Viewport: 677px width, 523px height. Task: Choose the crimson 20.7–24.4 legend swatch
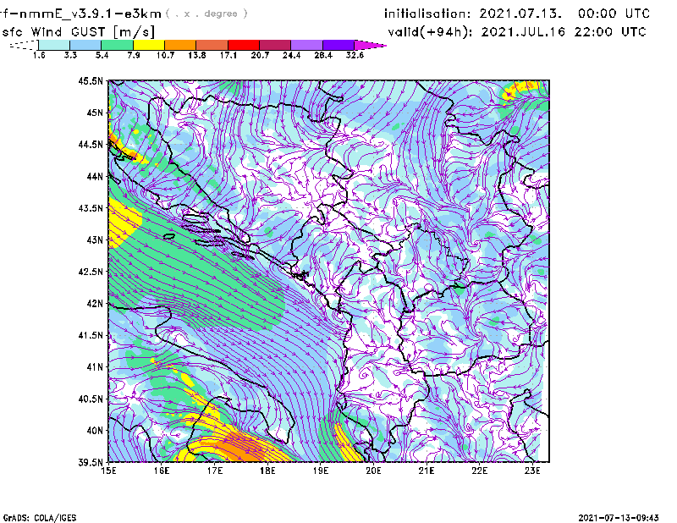(275, 45)
